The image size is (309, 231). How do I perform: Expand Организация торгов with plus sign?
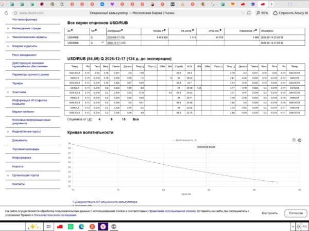[8, 176]
